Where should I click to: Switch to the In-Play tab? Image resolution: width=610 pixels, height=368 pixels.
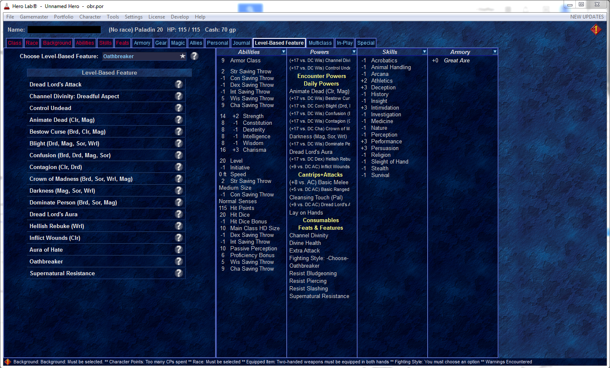click(345, 43)
